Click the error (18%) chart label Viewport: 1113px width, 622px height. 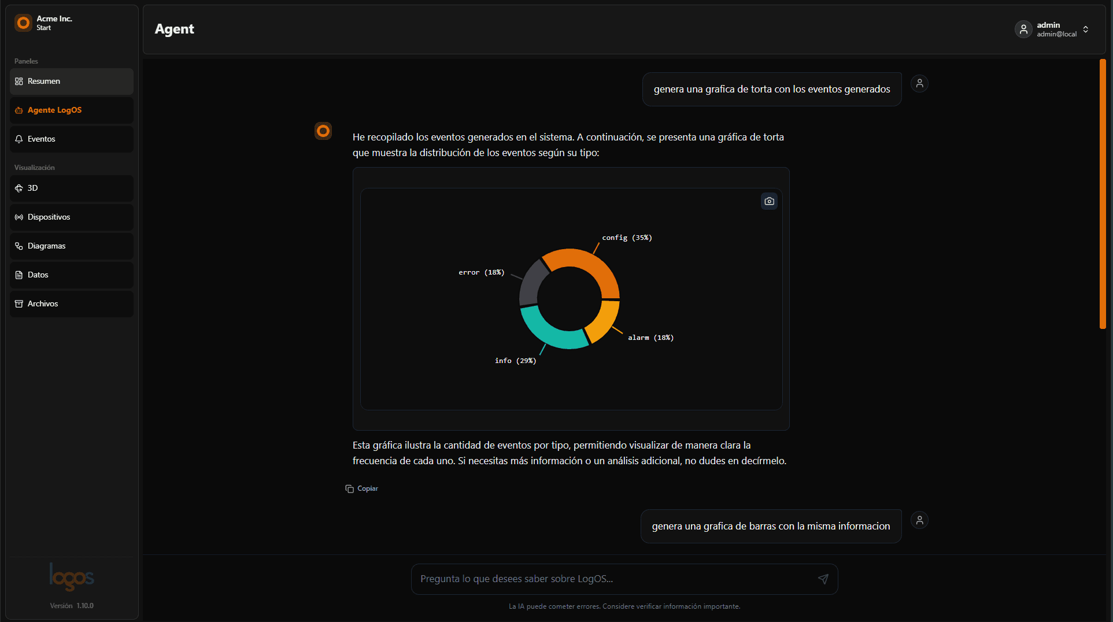[481, 272]
